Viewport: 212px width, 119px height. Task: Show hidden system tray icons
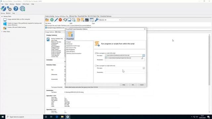[x=191, y=117]
